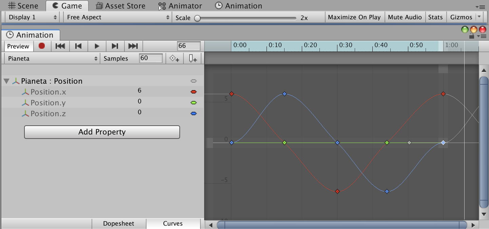Image resolution: width=489 pixels, height=229 pixels.
Task: Go to the next keyframe
Action: tap(115, 46)
